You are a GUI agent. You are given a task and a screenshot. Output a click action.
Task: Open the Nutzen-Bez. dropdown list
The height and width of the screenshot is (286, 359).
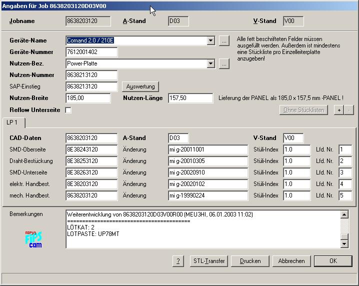click(x=210, y=63)
